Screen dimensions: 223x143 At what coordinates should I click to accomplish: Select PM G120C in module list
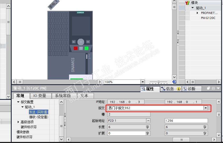208,18
